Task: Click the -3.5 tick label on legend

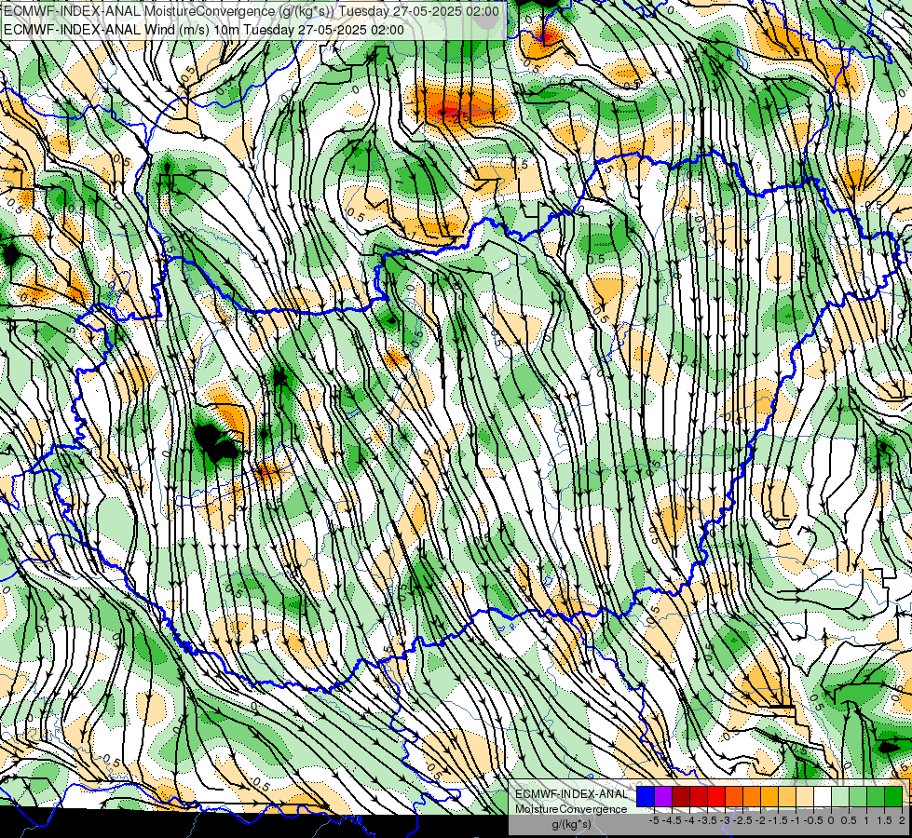Action: pyautogui.click(x=707, y=820)
